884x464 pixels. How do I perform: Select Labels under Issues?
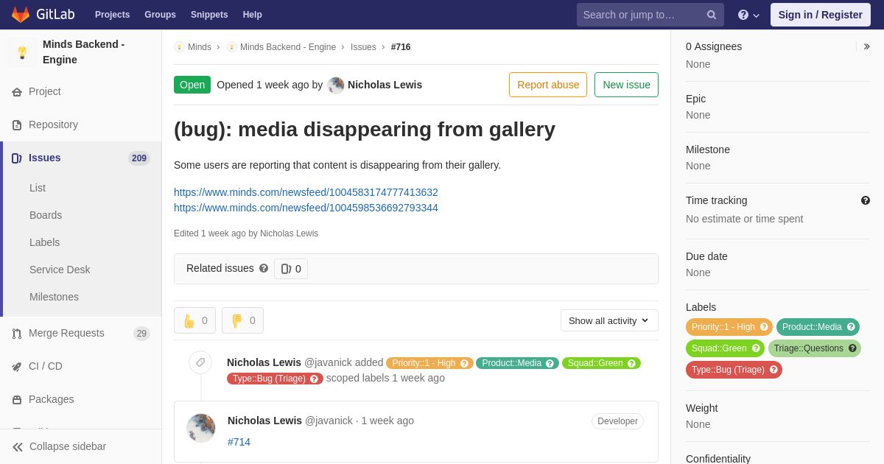pyautogui.click(x=44, y=242)
